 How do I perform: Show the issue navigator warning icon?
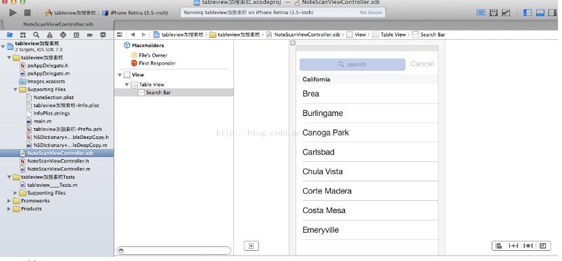point(49,34)
